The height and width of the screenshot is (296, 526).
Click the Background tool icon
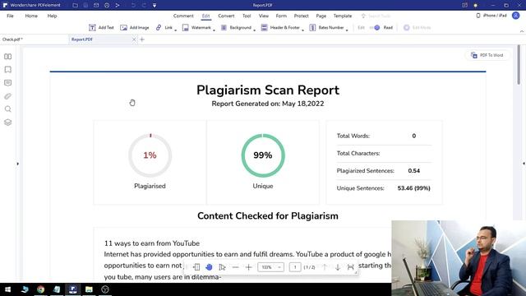224,27
